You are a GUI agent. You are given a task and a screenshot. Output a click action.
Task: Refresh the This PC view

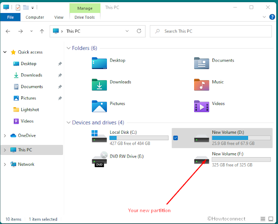[139, 31]
